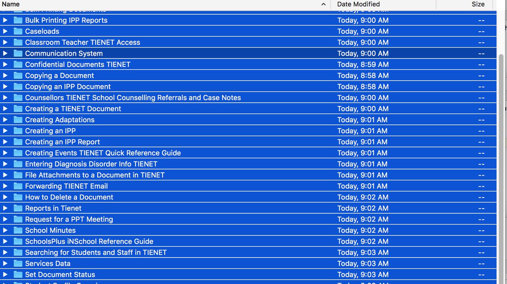Sort by the Date Modified column header
The width and height of the screenshot is (507, 284).
359,4
